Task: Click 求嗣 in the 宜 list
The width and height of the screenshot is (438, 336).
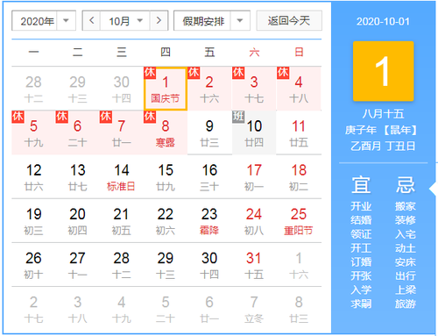Action: click(x=361, y=304)
